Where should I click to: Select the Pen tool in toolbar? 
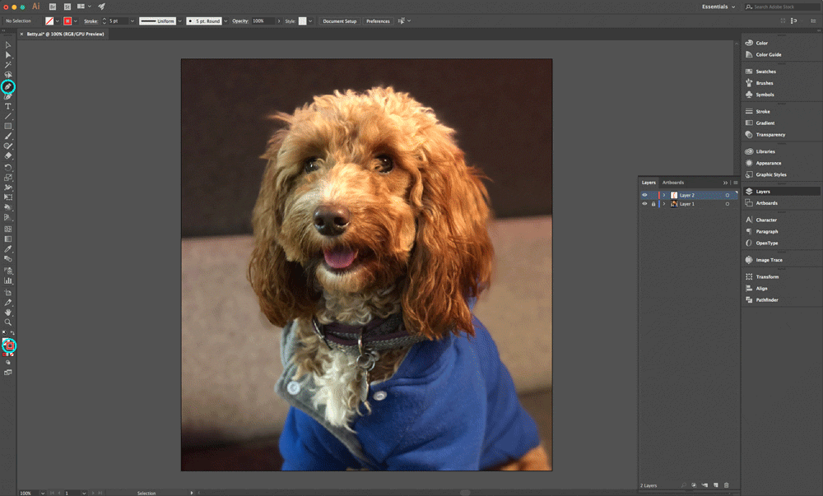point(8,86)
